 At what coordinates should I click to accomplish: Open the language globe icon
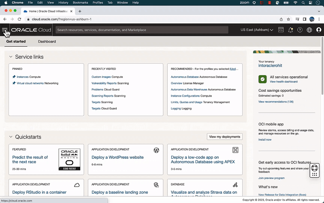pyautogui.click(x=309, y=30)
